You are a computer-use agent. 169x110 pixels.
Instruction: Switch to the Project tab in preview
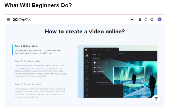(94, 54)
